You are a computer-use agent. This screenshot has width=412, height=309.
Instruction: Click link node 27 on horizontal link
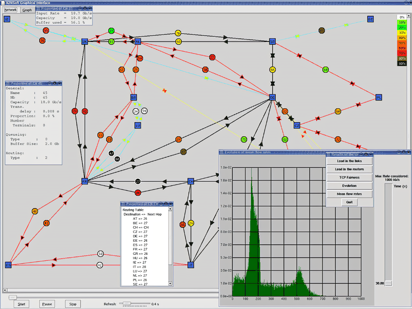[138, 181]
